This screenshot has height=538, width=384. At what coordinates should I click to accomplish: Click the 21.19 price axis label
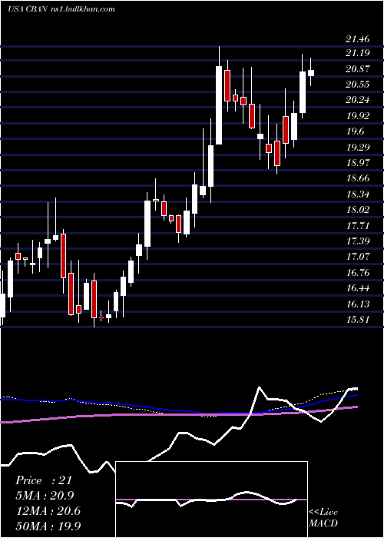click(x=358, y=53)
